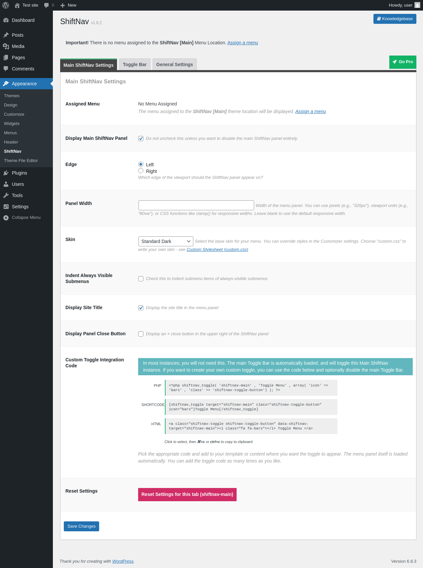The height and width of the screenshot is (568, 423).
Task: Click the Comments sidebar speech bubble icon
Action: tap(6, 69)
